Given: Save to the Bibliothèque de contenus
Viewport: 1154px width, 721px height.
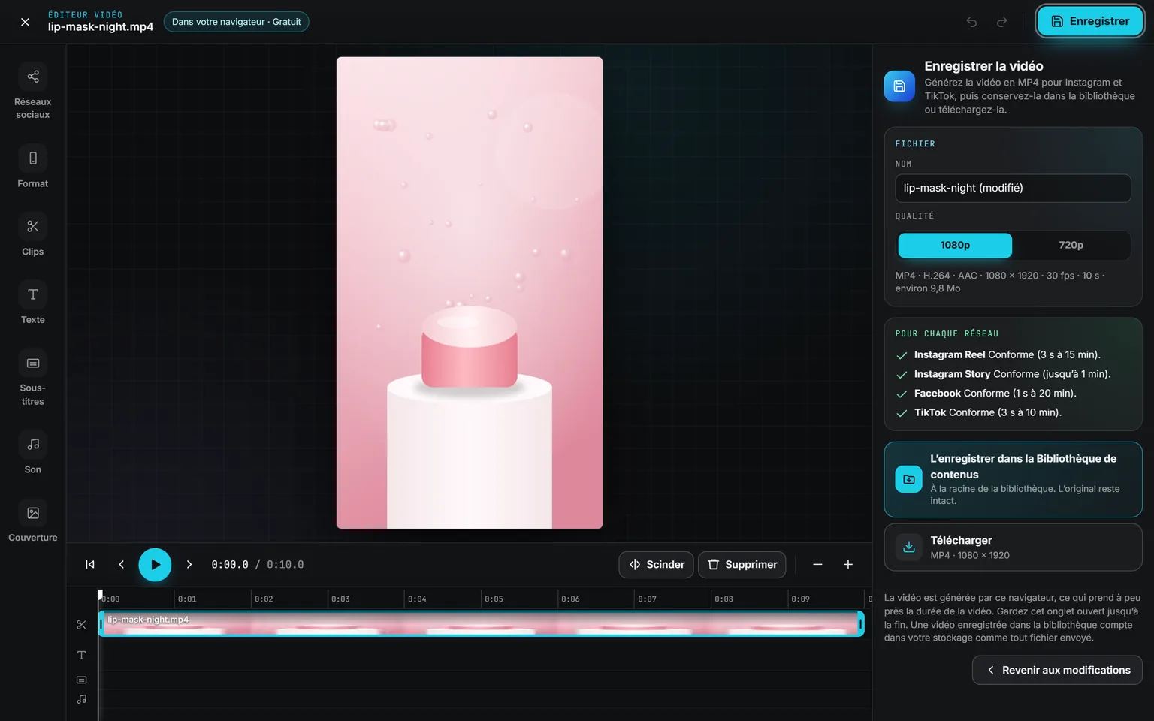Looking at the screenshot, I should [1013, 479].
